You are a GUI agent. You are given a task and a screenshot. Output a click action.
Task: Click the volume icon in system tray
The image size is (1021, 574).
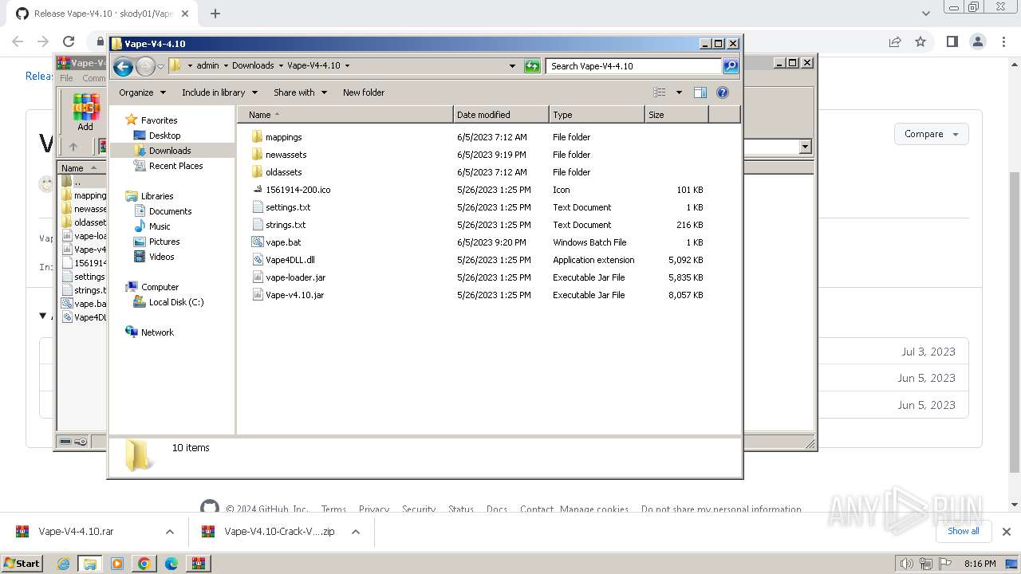click(906, 564)
